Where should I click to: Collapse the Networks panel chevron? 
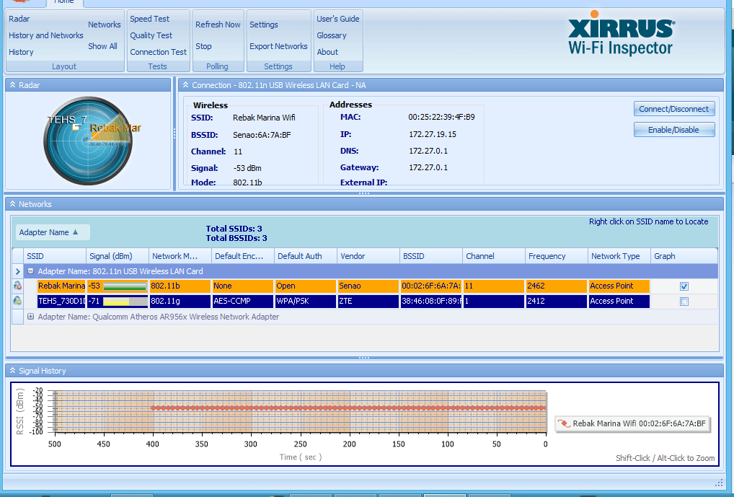(12, 204)
